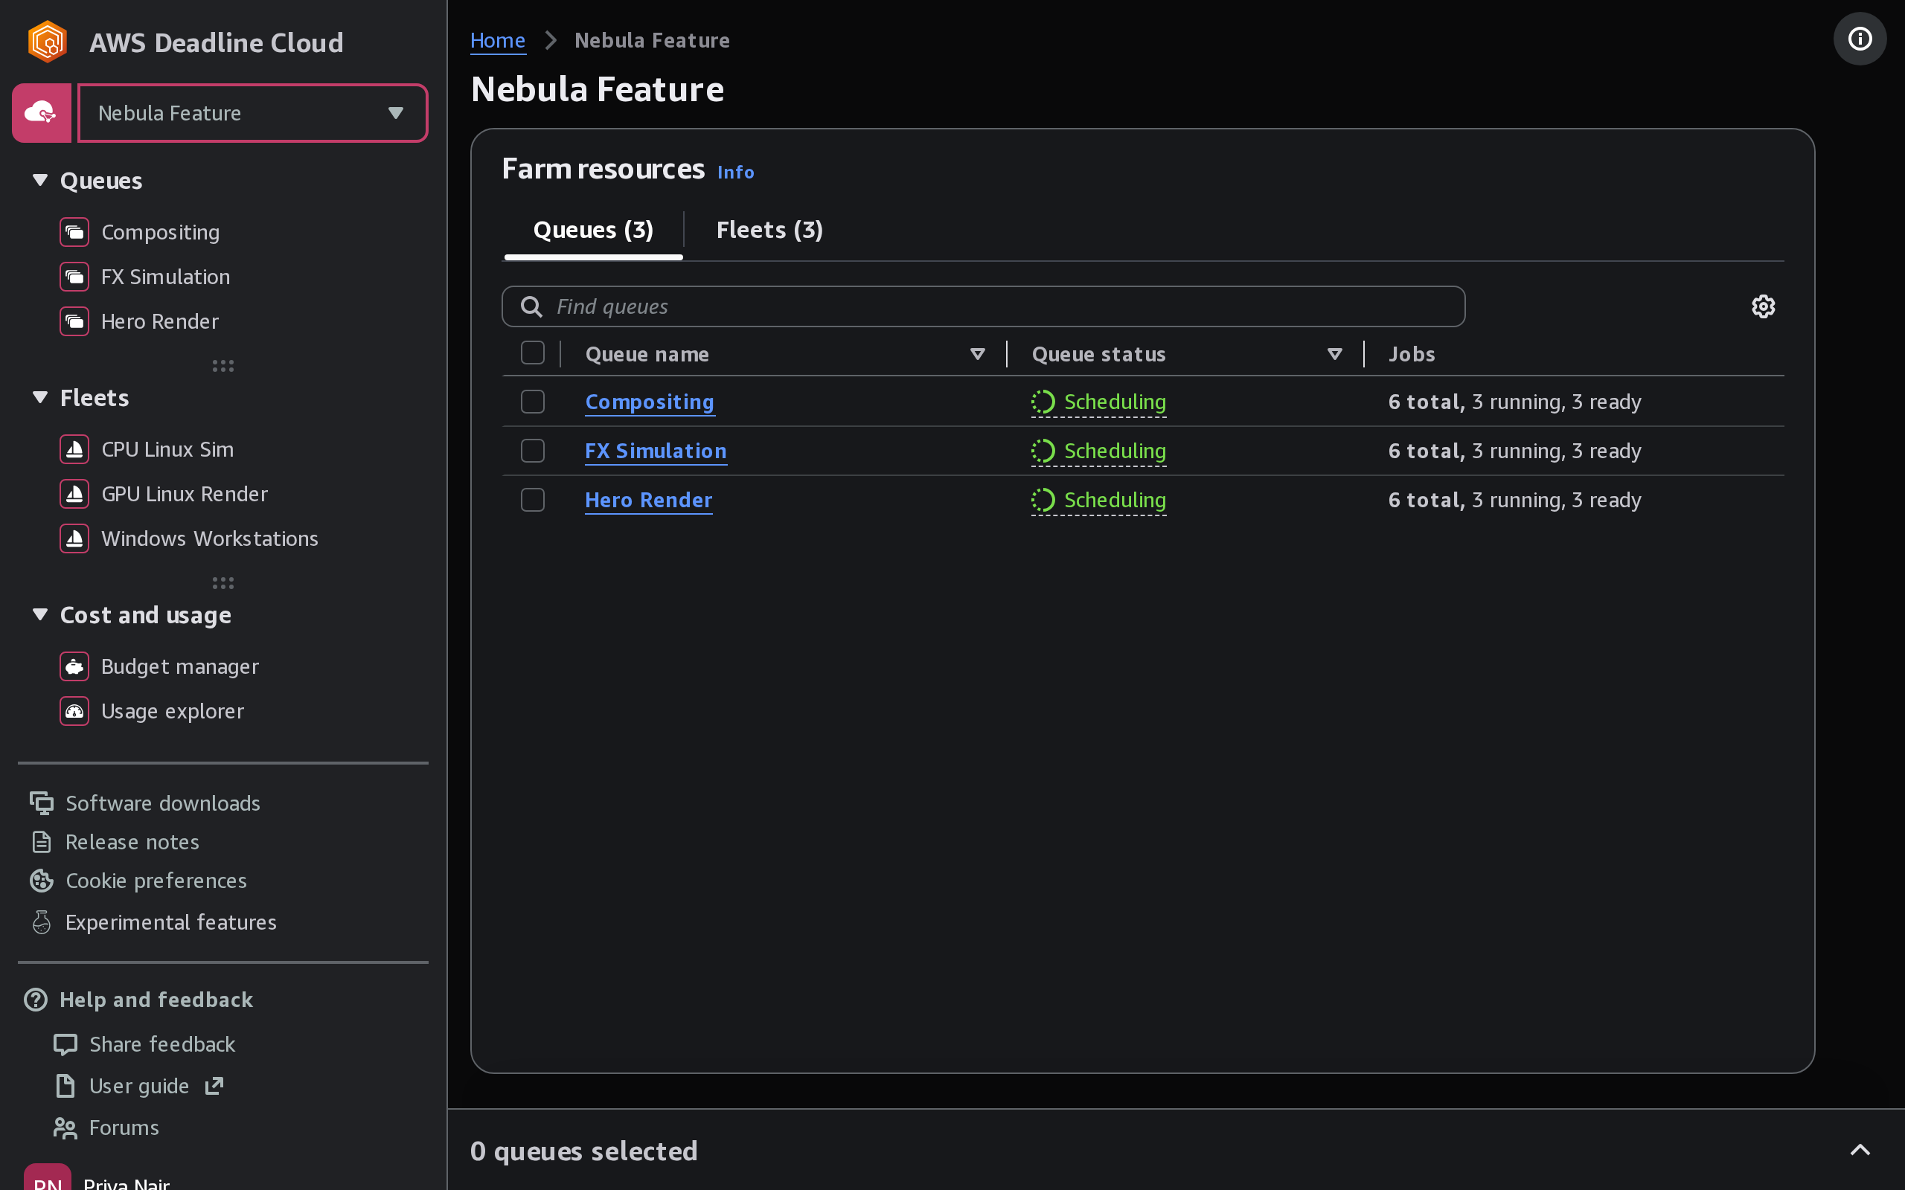This screenshot has height=1190, width=1905.
Task: Click the CPU Linux Sim fleet icon
Action: pos(74,449)
